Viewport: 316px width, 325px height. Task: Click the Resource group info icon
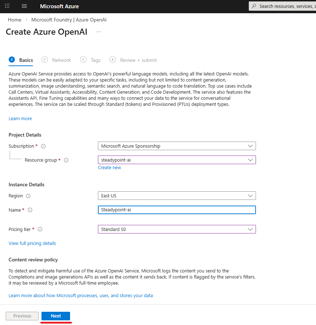point(66,160)
